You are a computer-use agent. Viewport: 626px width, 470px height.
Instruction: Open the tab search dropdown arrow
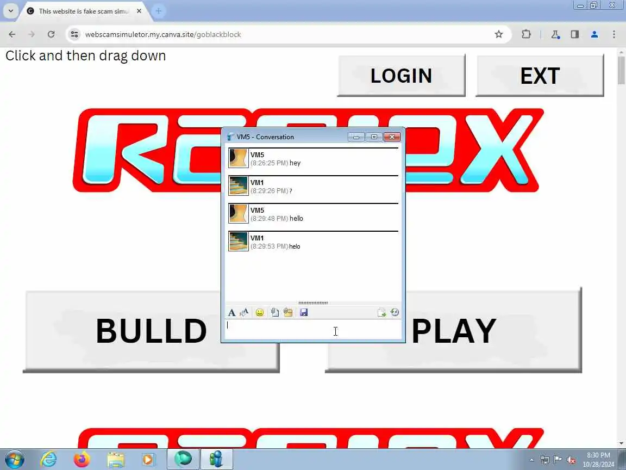click(x=11, y=11)
